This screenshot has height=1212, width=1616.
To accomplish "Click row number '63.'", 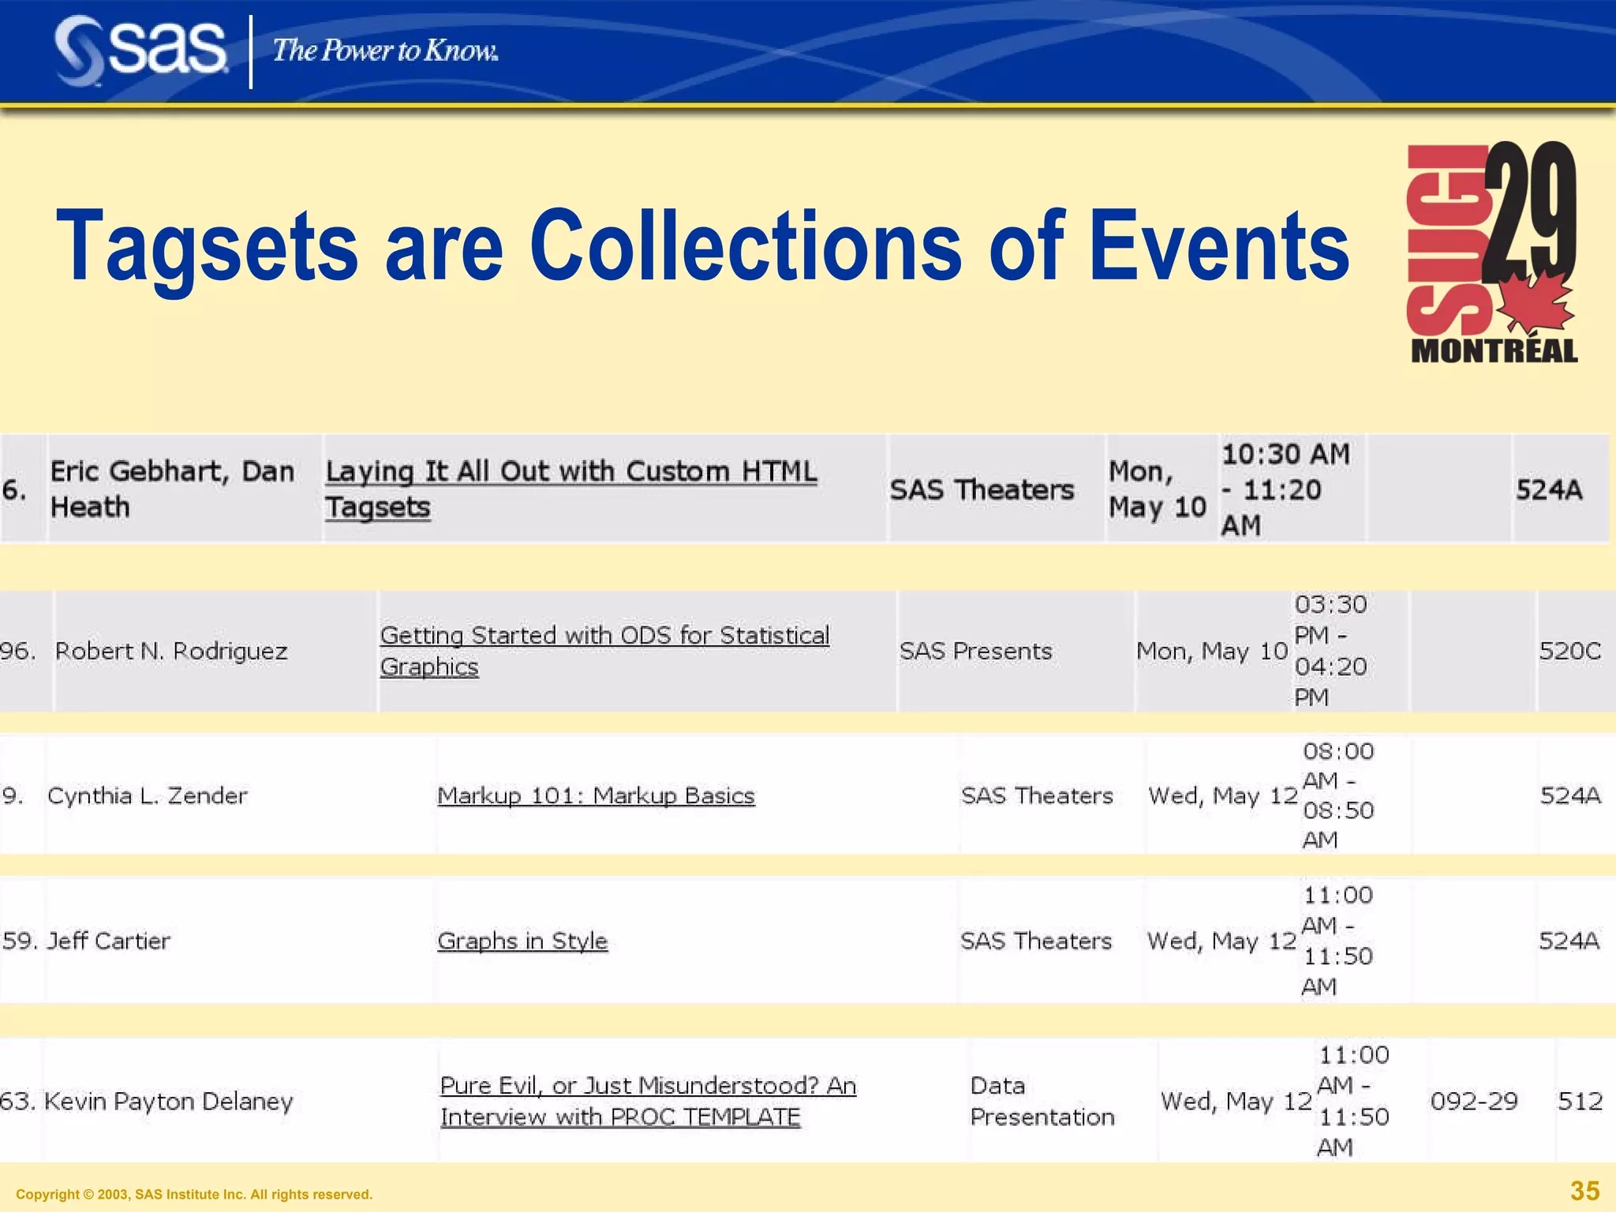I will [18, 1101].
